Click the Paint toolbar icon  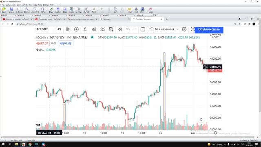pos(94,9)
